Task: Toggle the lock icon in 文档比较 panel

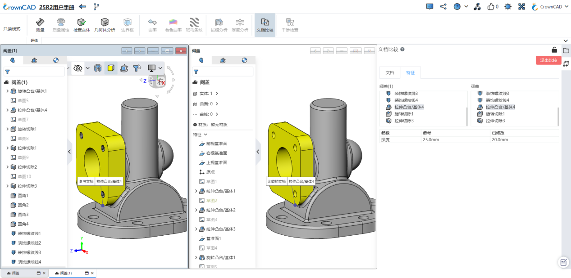Action: click(554, 50)
